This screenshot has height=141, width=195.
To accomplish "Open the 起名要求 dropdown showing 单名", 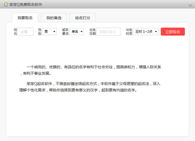I will pyautogui.click(x=77, y=32).
